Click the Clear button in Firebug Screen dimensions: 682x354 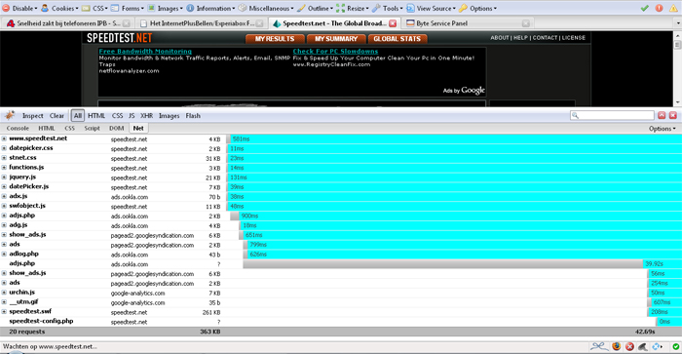(57, 115)
